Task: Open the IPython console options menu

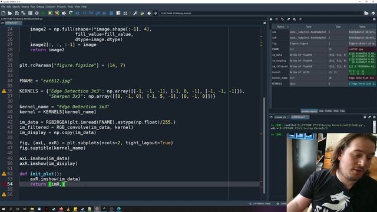Action: 374,117
